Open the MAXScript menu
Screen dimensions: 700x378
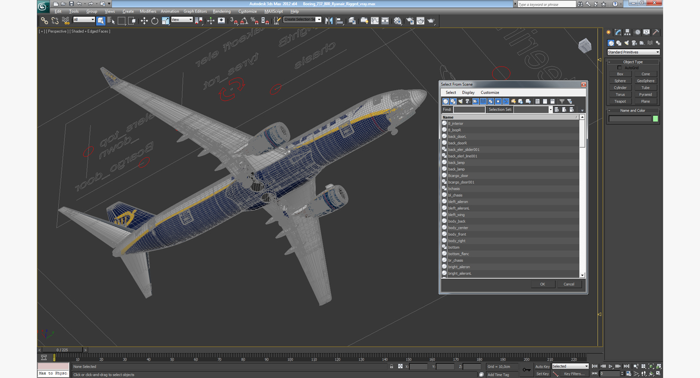(273, 11)
